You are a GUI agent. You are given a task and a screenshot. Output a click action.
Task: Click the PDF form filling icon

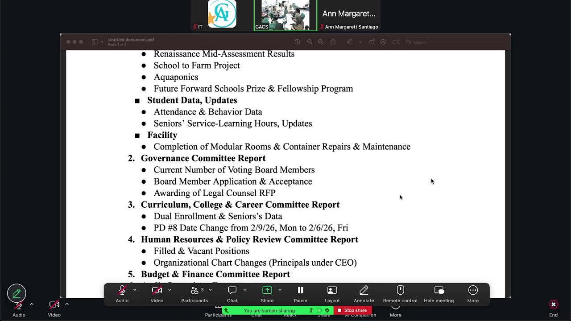(x=396, y=42)
